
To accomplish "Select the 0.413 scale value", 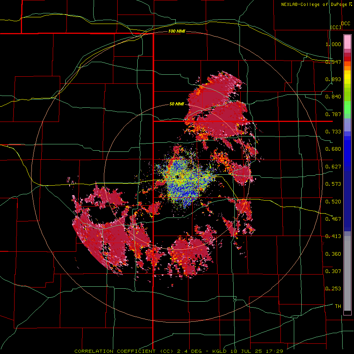I will point(333,236).
